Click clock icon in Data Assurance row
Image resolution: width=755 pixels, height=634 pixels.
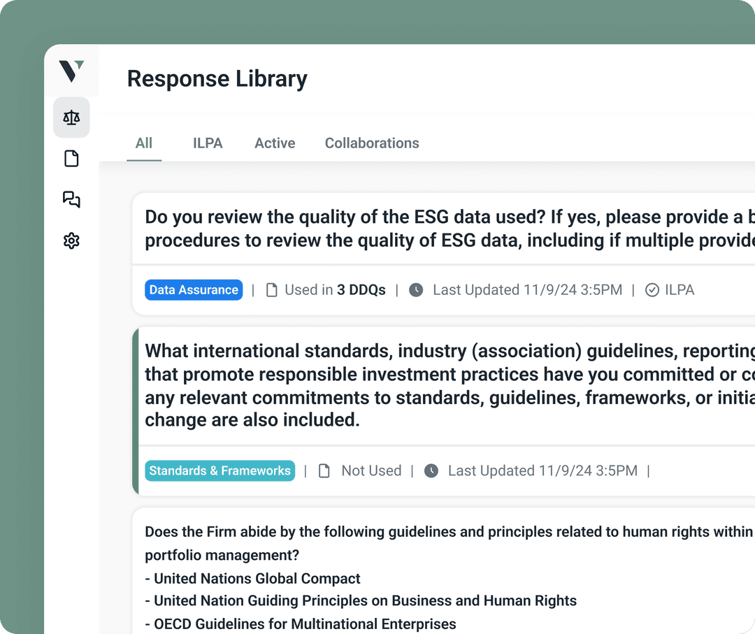pos(416,290)
